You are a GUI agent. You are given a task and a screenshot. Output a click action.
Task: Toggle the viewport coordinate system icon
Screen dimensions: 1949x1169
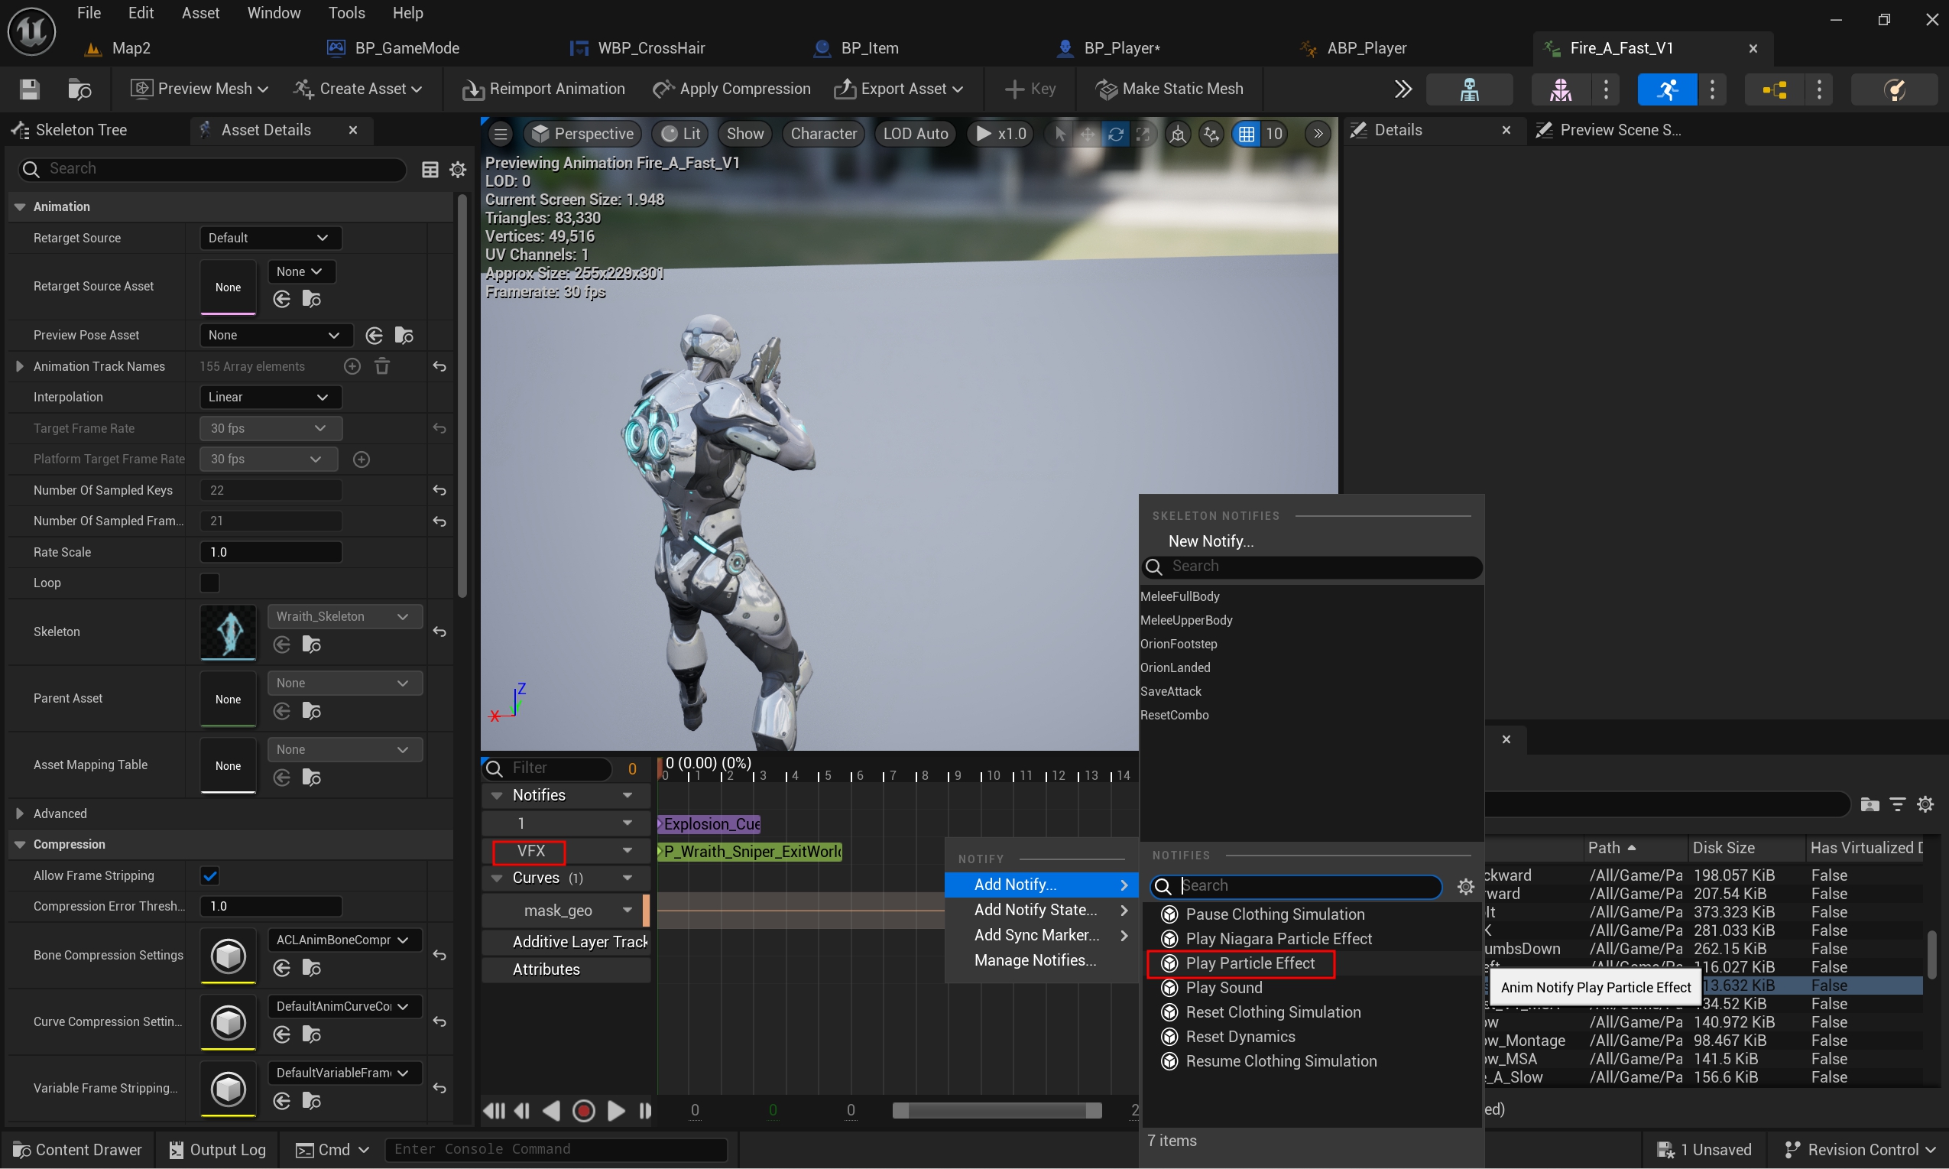tap(1177, 134)
